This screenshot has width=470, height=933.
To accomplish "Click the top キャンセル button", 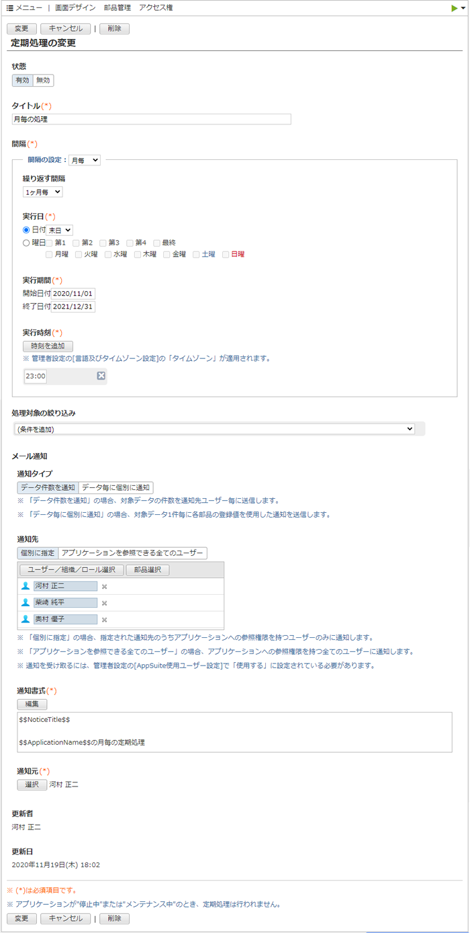I will click(x=65, y=29).
